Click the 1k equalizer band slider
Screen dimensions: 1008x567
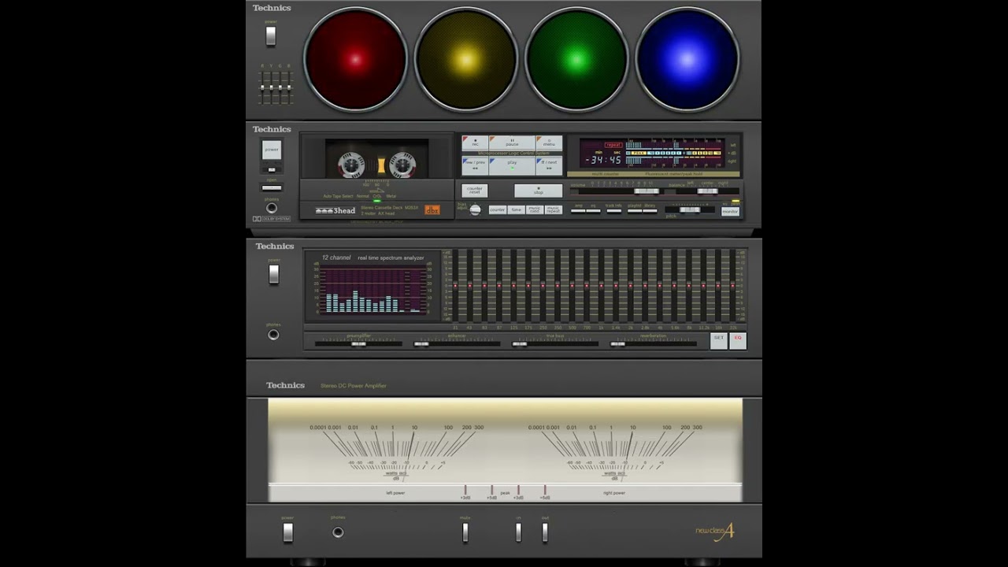pos(601,285)
